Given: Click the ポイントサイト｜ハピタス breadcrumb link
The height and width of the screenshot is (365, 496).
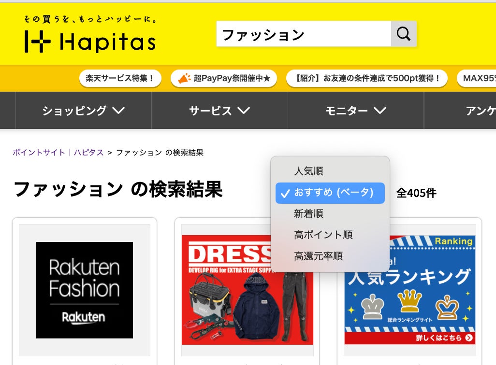Looking at the screenshot, I should (x=58, y=152).
